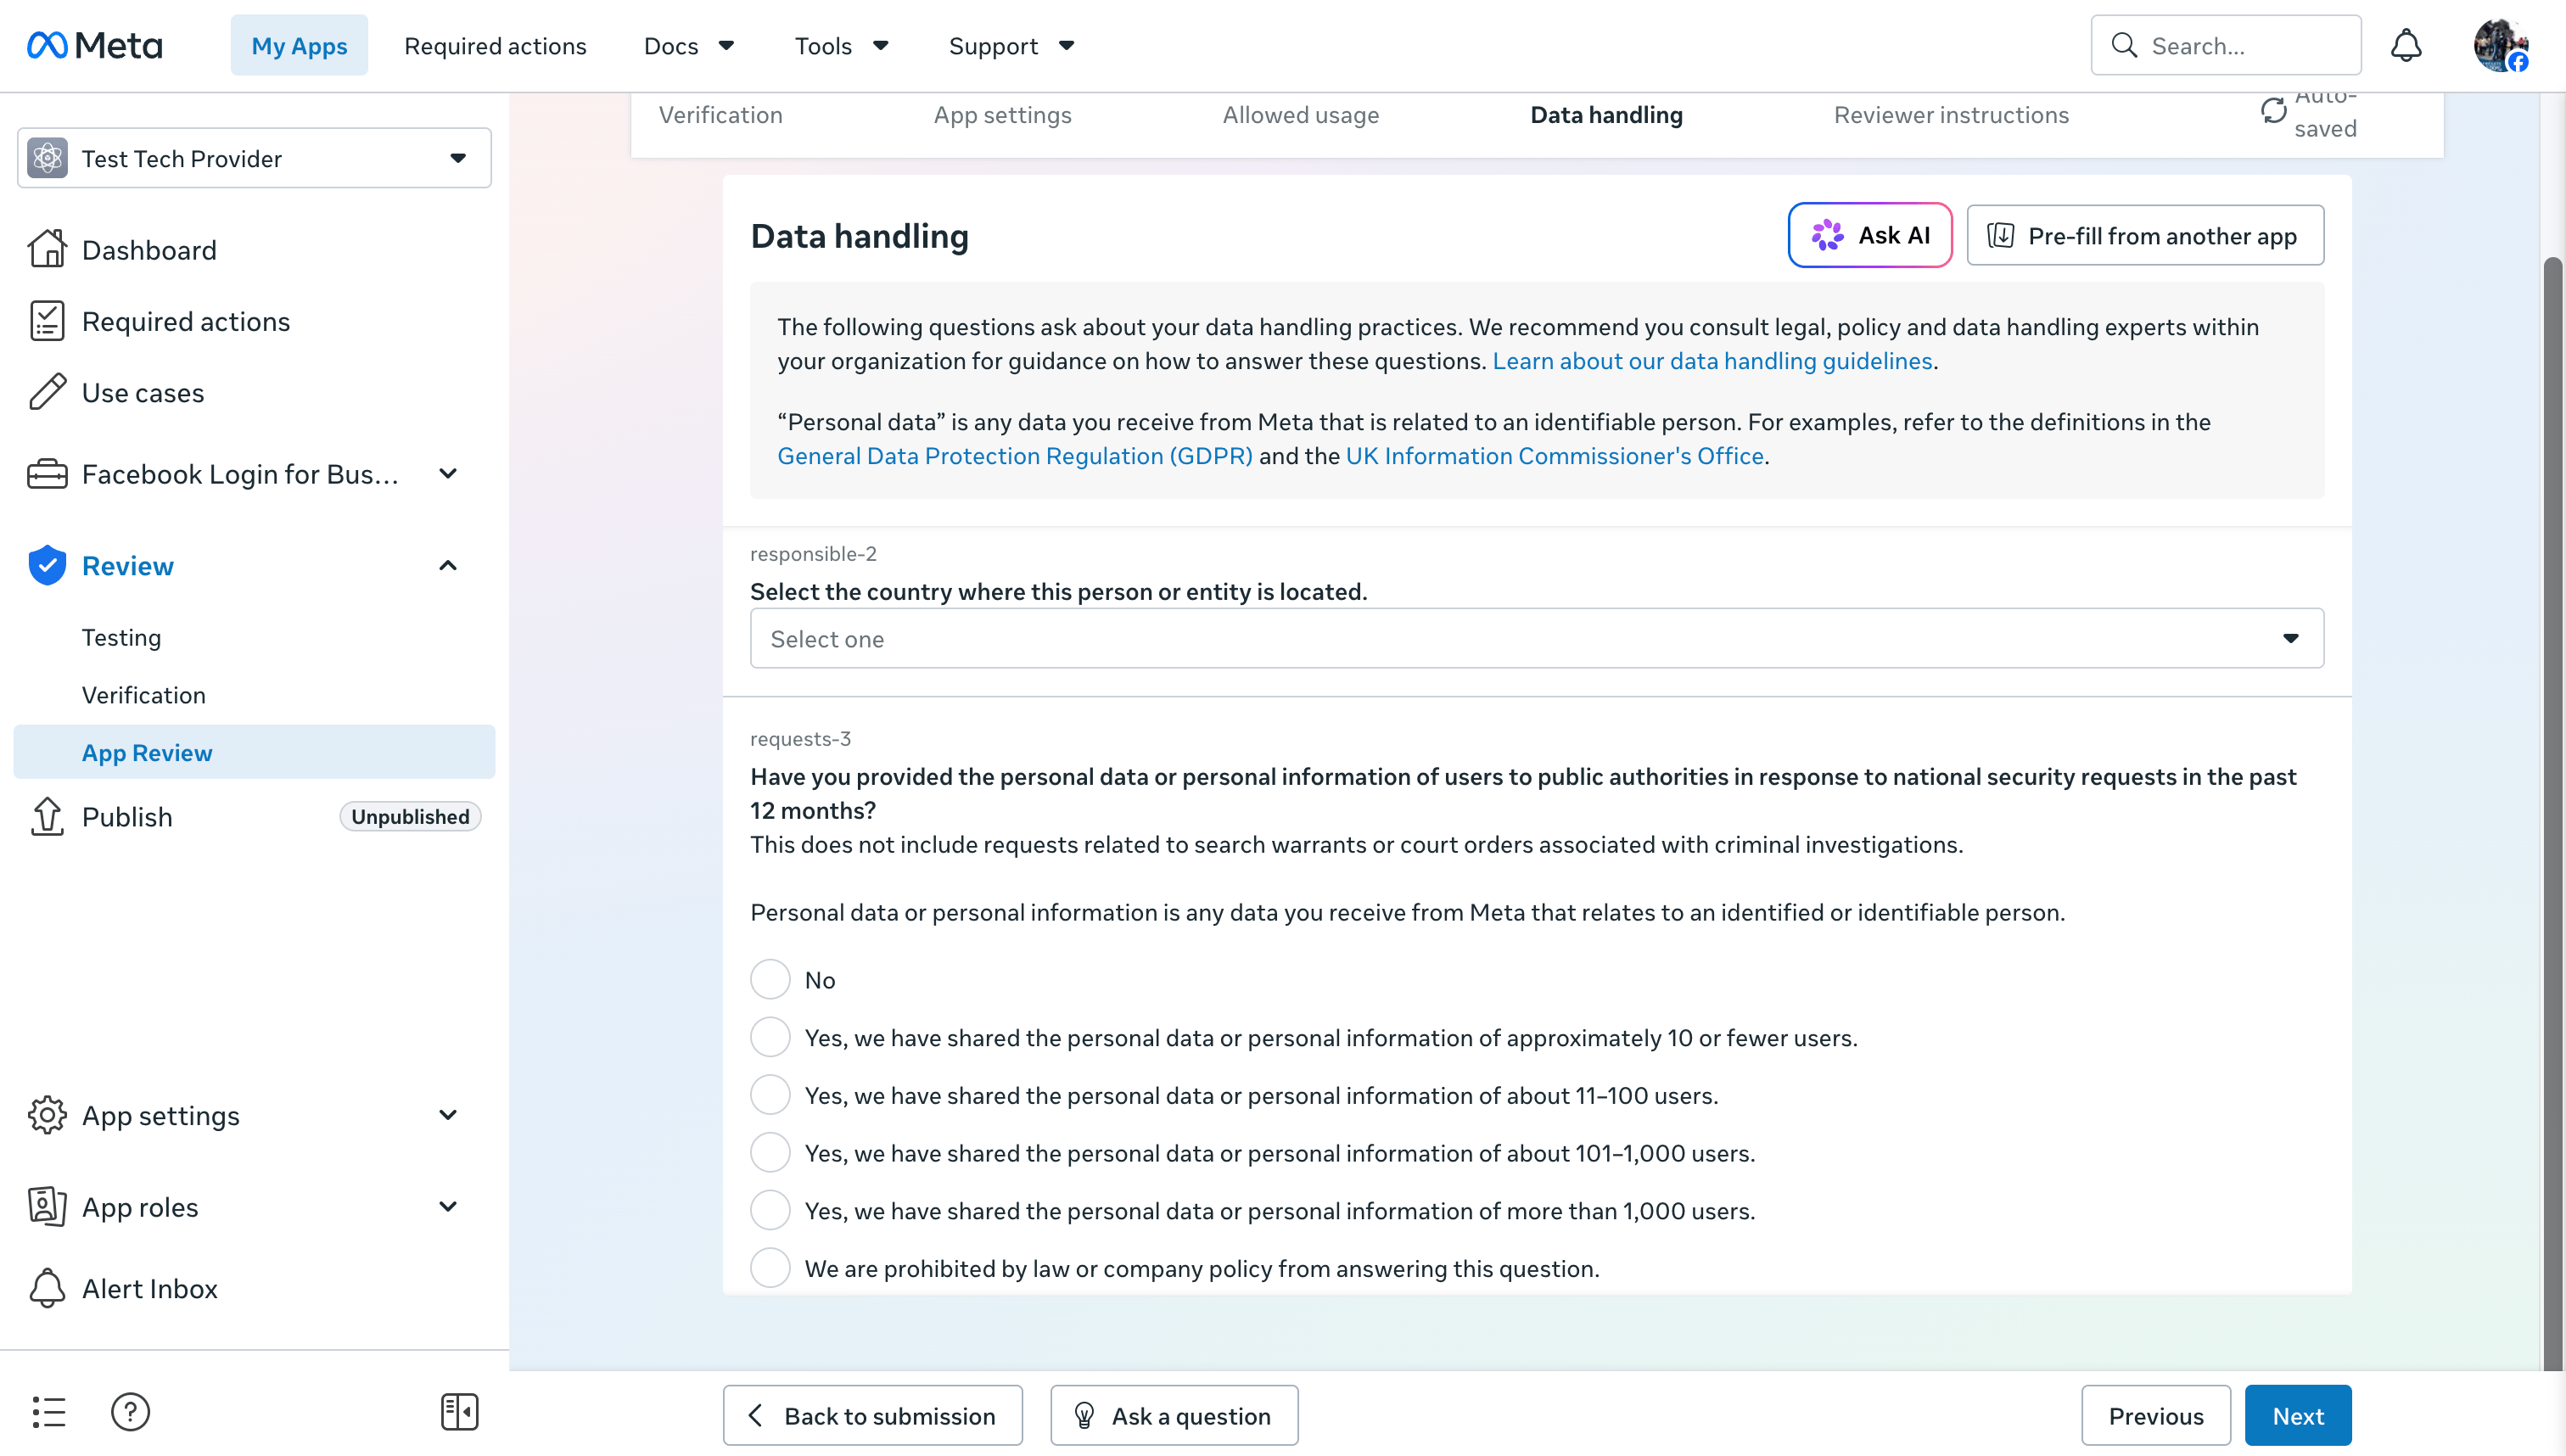Image resolution: width=2566 pixels, height=1456 pixels.
Task: Click the Pre-fill clipboard icon
Action: coord(2001,235)
